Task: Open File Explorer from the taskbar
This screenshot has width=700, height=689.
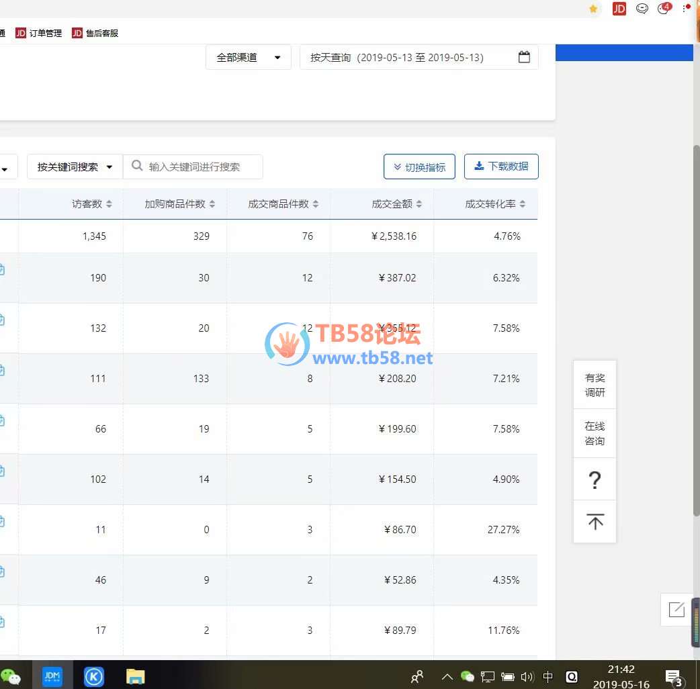Action: coord(136,676)
